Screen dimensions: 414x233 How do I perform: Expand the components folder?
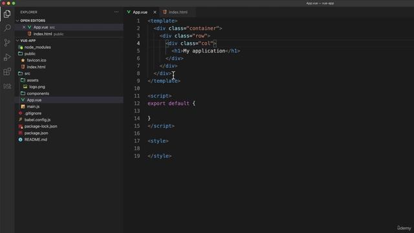click(x=38, y=93)
